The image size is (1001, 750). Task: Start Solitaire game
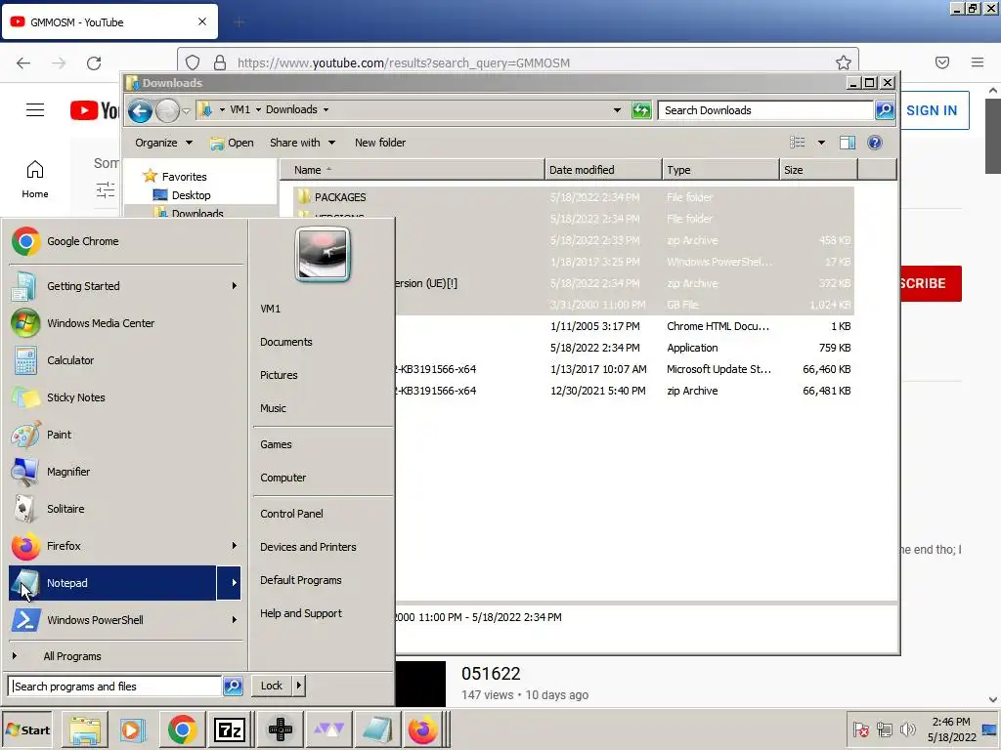coord(126,509)
